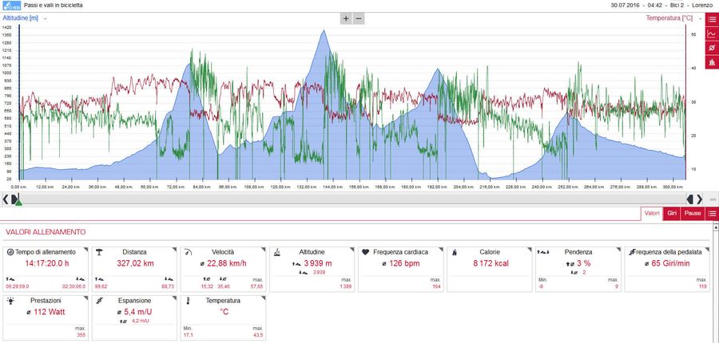The image size is (719, 343).
Task: Click the title Passi e valli in bicicletta
Action: [x=54, y=6]
